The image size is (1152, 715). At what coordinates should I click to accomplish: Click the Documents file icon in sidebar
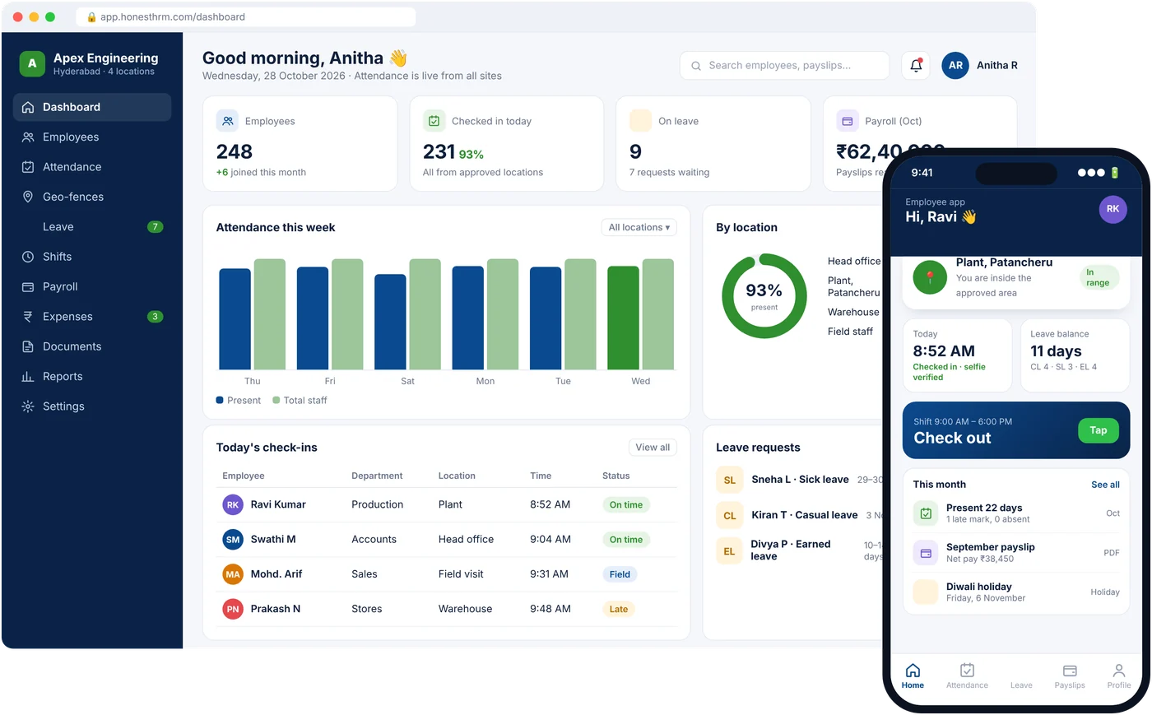(28, 346)
